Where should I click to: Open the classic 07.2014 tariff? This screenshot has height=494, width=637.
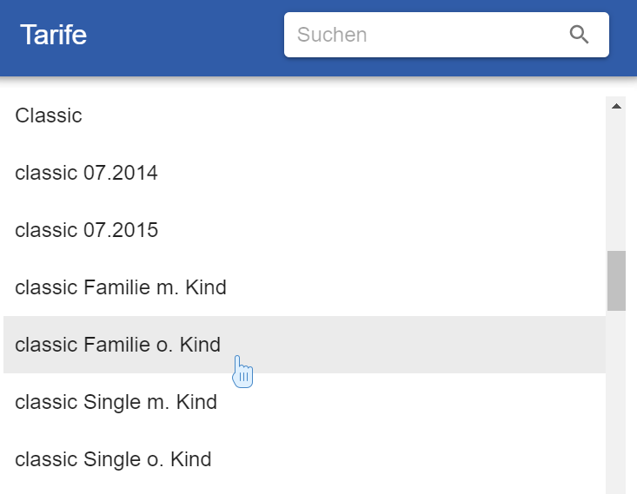[86, 173]
